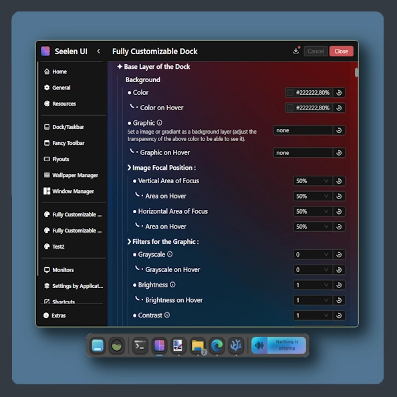Reset the Contrast value
The width and height of the screenshot is (397, 397).
point(339,315)
